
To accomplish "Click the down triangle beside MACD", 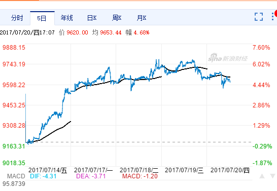I will (x=272, y=176).
